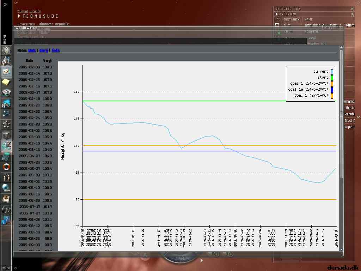The width and height of the screenshot is (361, 271).
Task: Open the diary menu link
Action: 43,50
